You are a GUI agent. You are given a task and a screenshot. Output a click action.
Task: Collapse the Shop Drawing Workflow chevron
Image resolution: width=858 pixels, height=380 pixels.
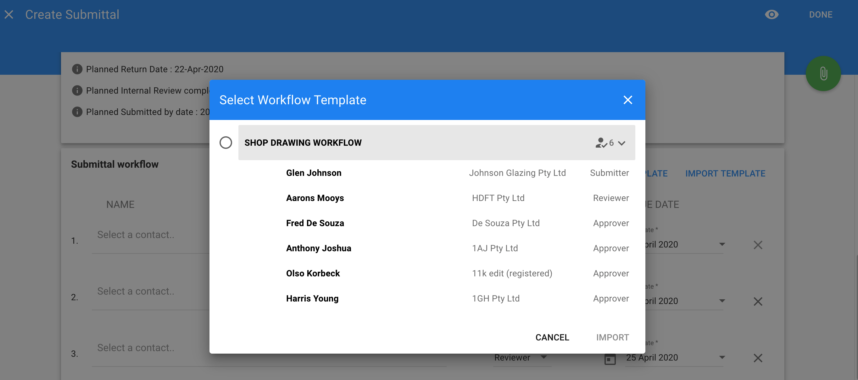[x=621, y=143]
